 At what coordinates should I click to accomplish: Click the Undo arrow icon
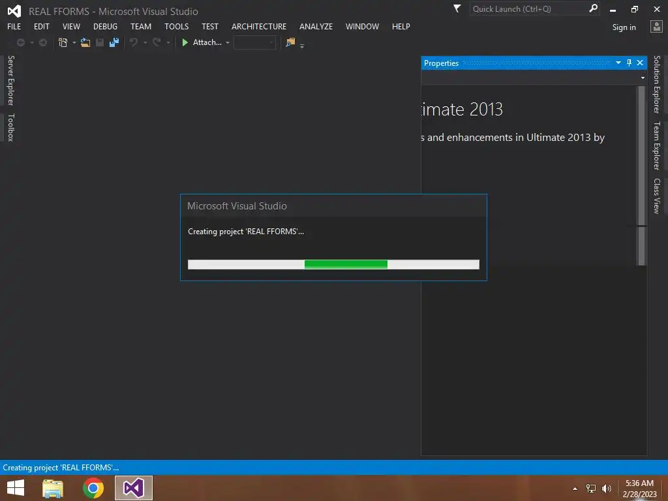[133, 42]
